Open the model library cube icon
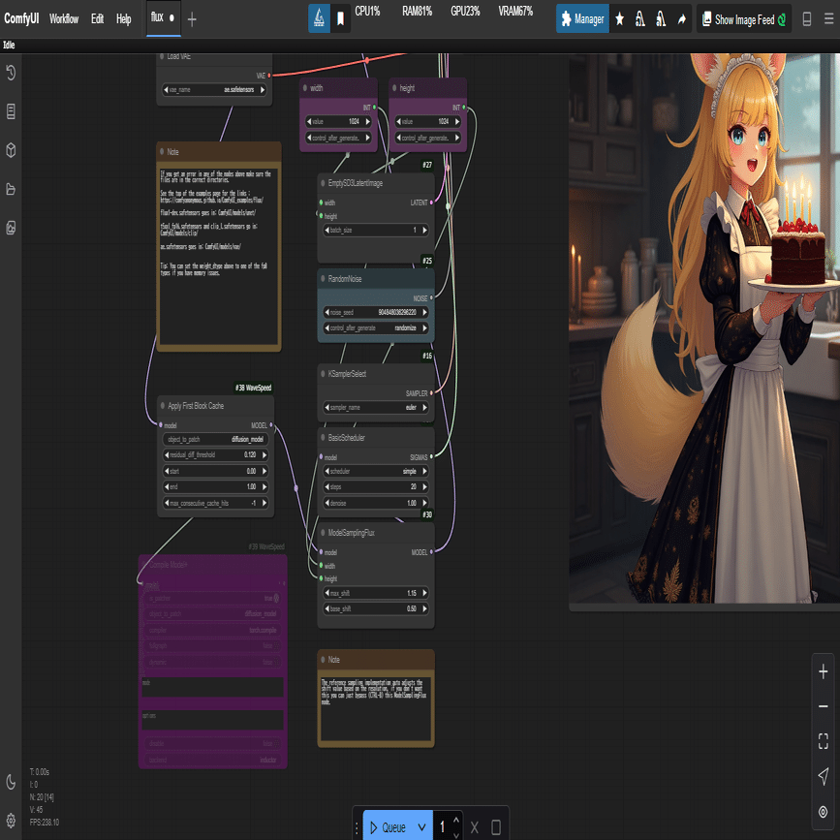Image resolution: width=840 pixels, height=840 pixels. [x=11, y=150]
